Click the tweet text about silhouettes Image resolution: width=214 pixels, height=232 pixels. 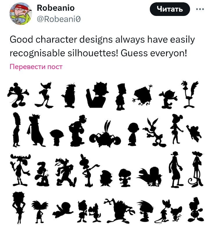(102, 46)
